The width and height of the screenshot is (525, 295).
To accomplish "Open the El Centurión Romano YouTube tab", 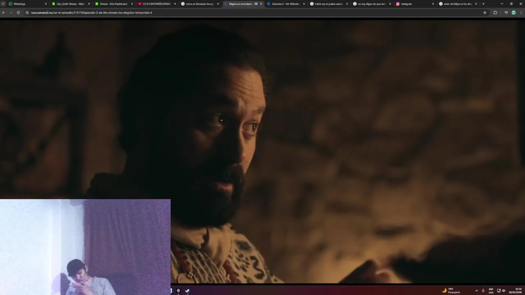I will (x=156, y=4).
